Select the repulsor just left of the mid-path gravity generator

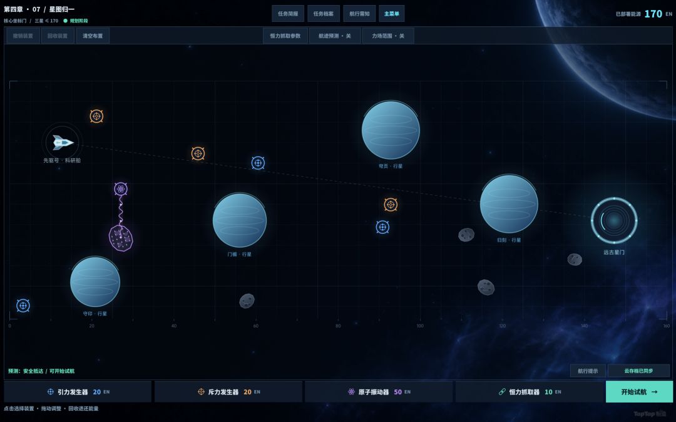click(198, 153)
